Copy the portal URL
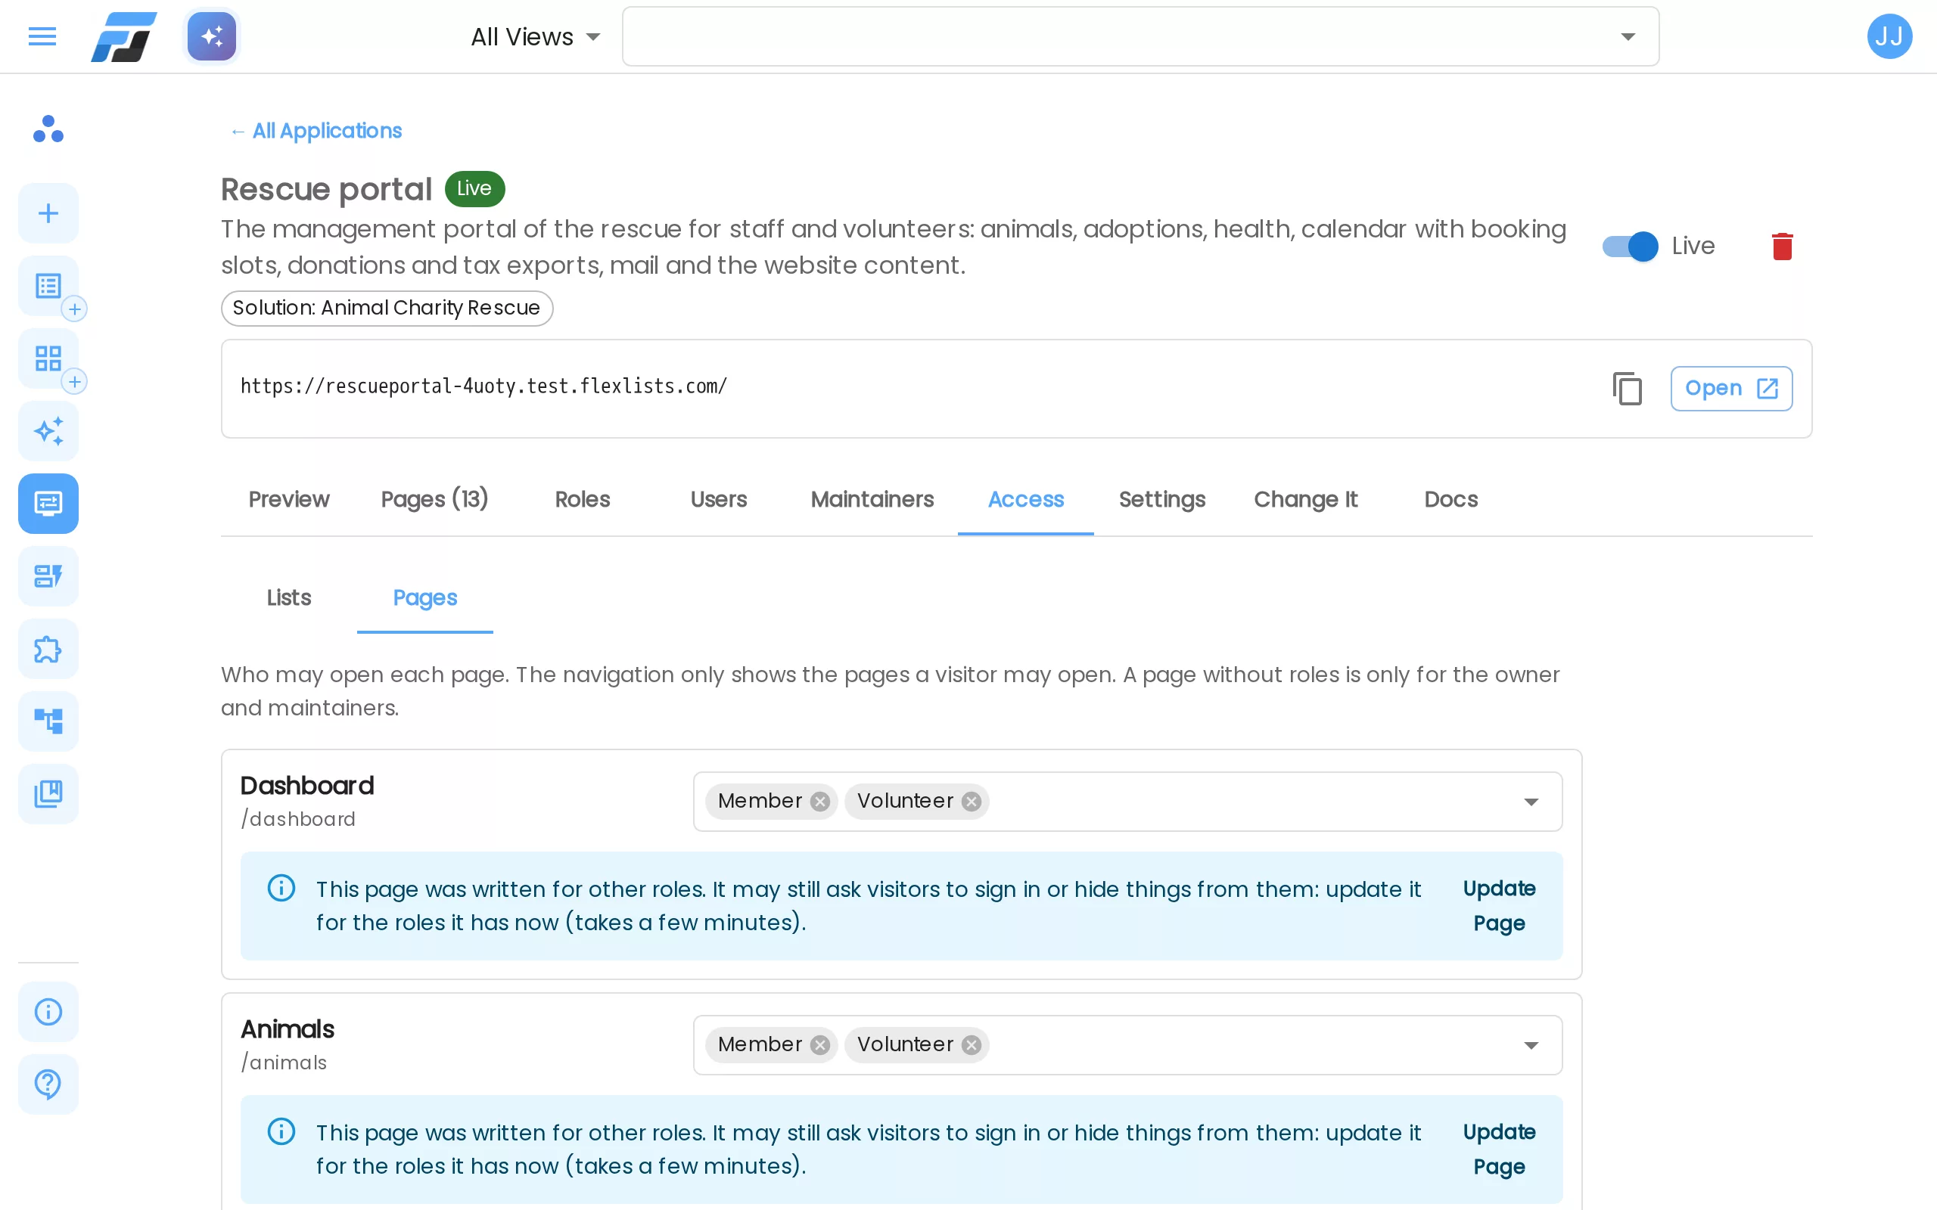1937x1210 pixels. pos(1628,389)
